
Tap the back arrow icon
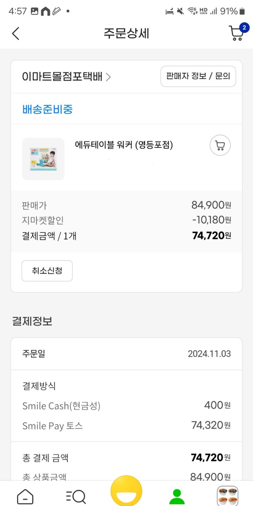pos(16,33)
